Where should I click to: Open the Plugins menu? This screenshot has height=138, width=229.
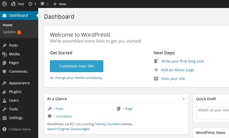pyautogui.click(x=15, y=92)
